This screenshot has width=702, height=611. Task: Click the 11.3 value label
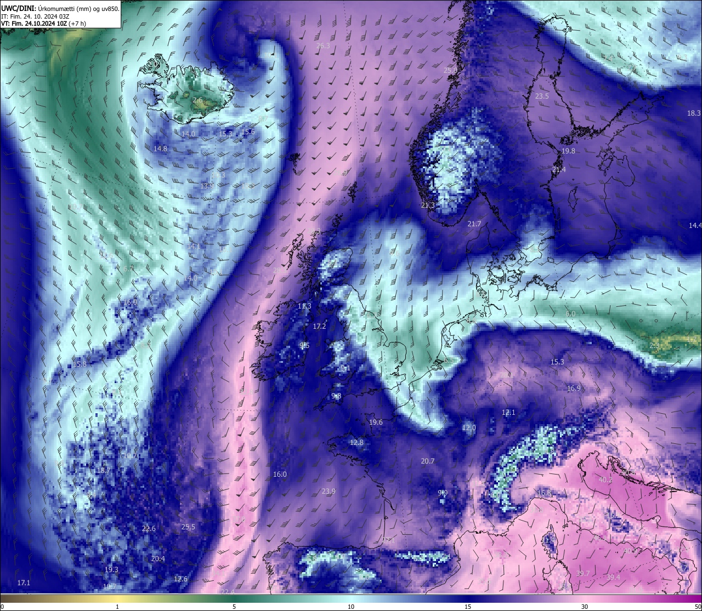tap(304, 306)
